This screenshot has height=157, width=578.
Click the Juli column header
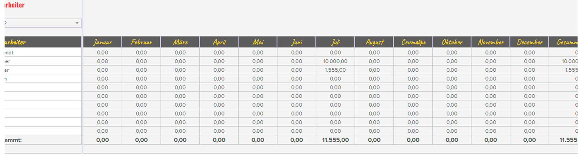(335, 42)
